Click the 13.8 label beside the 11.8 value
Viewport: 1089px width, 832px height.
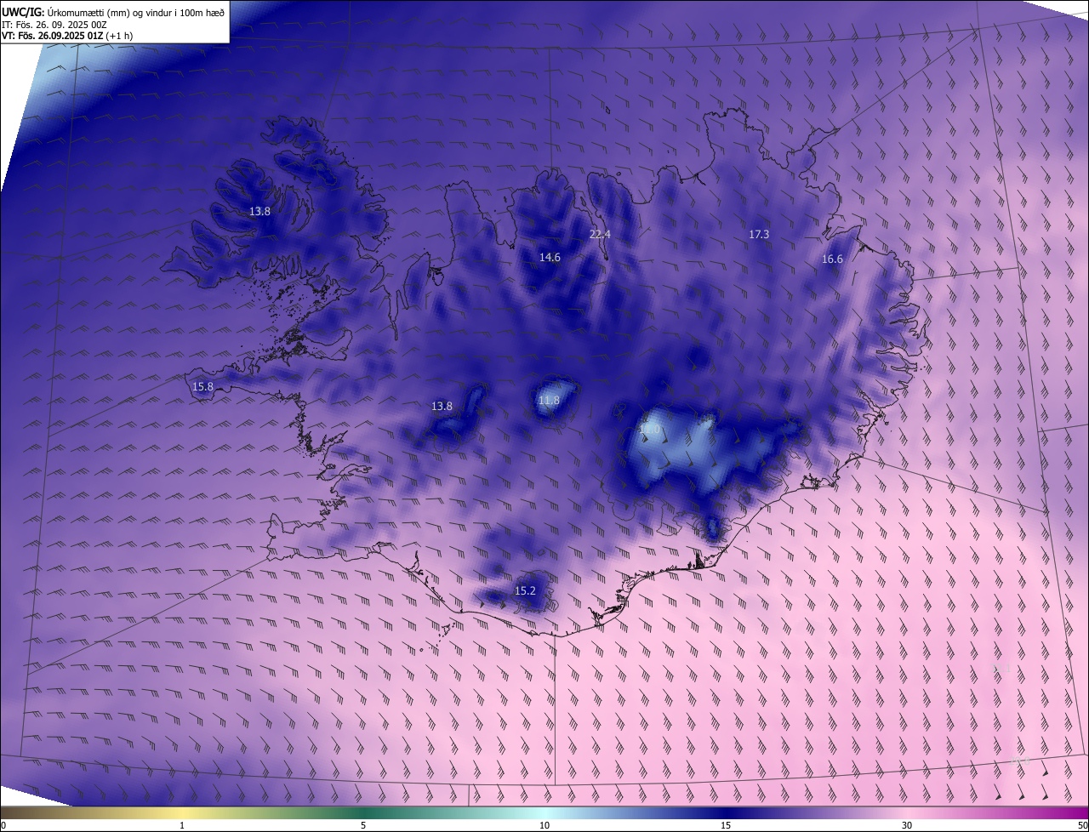442,407
